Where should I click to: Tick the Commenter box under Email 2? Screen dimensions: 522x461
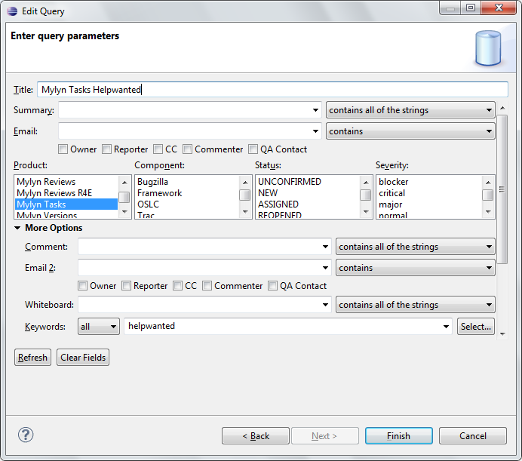tap(207, 285)
